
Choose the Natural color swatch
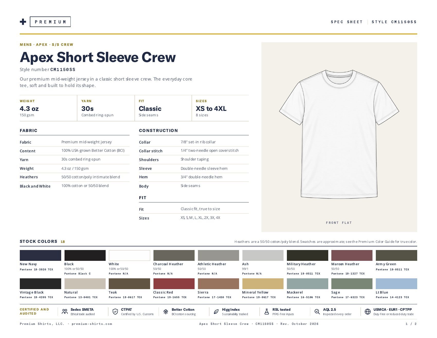[x=85, y=284]
